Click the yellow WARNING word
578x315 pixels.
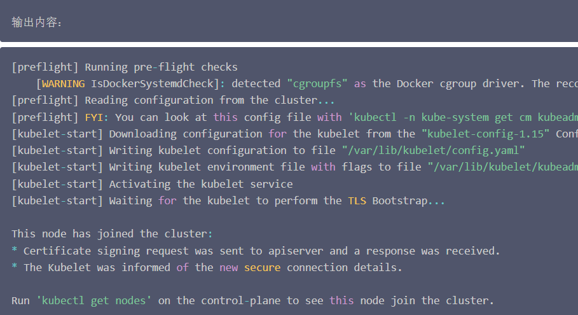64,84
